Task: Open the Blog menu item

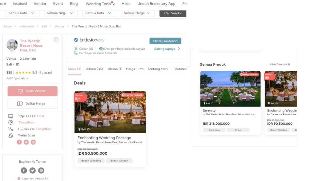Action: (x=74, y=4)
